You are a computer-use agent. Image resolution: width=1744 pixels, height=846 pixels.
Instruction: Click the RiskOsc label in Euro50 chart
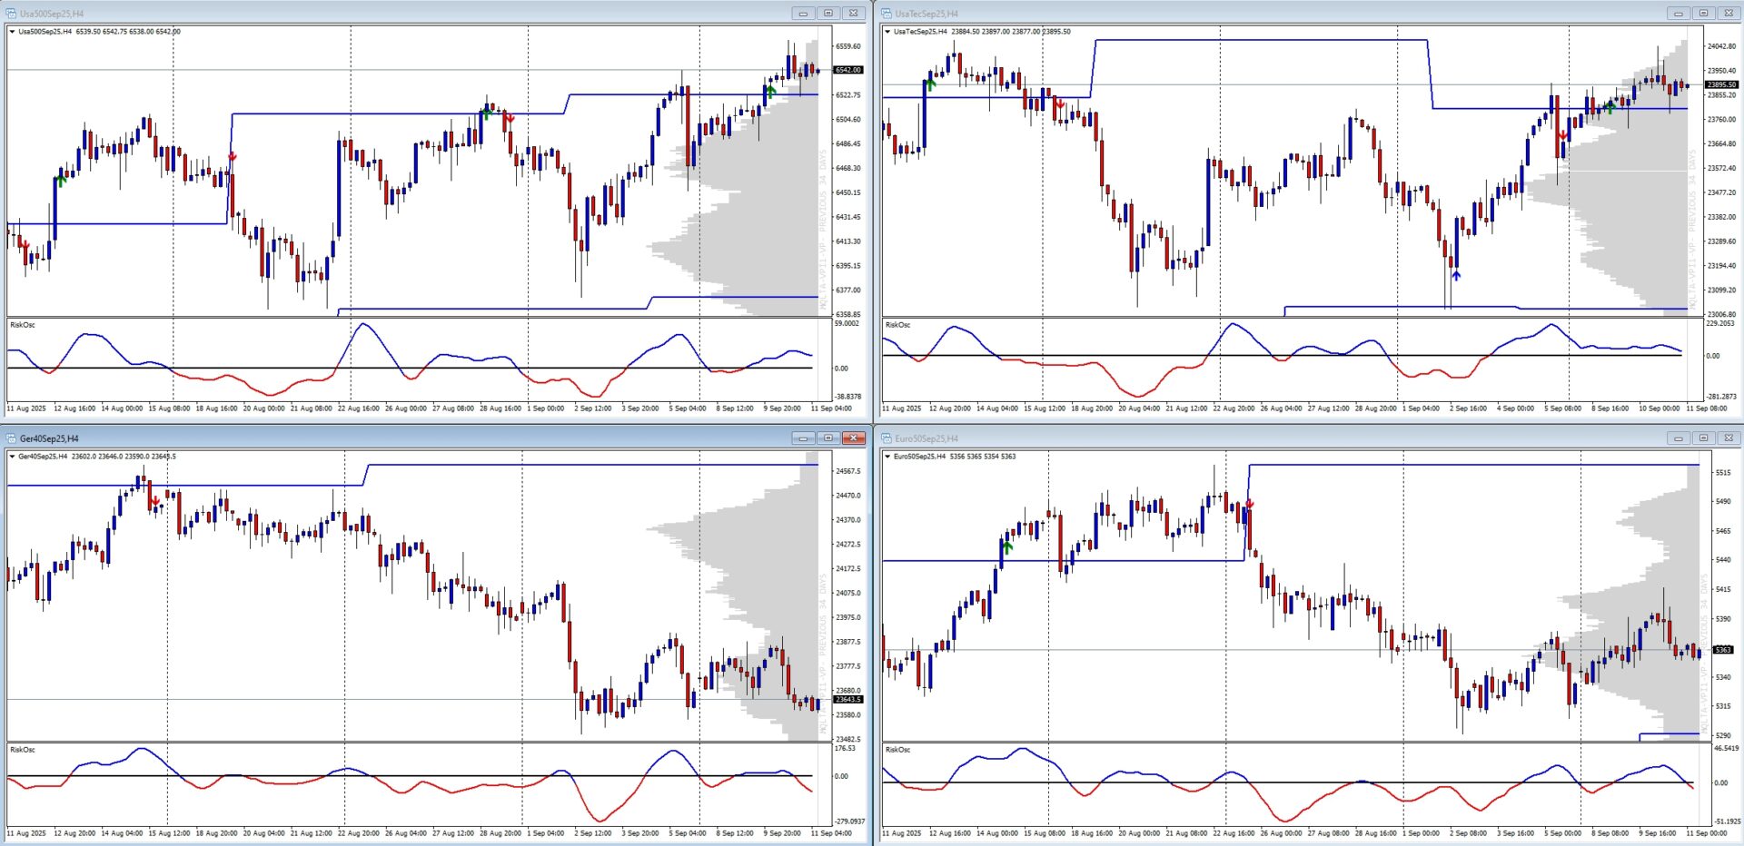coord(897,750)
